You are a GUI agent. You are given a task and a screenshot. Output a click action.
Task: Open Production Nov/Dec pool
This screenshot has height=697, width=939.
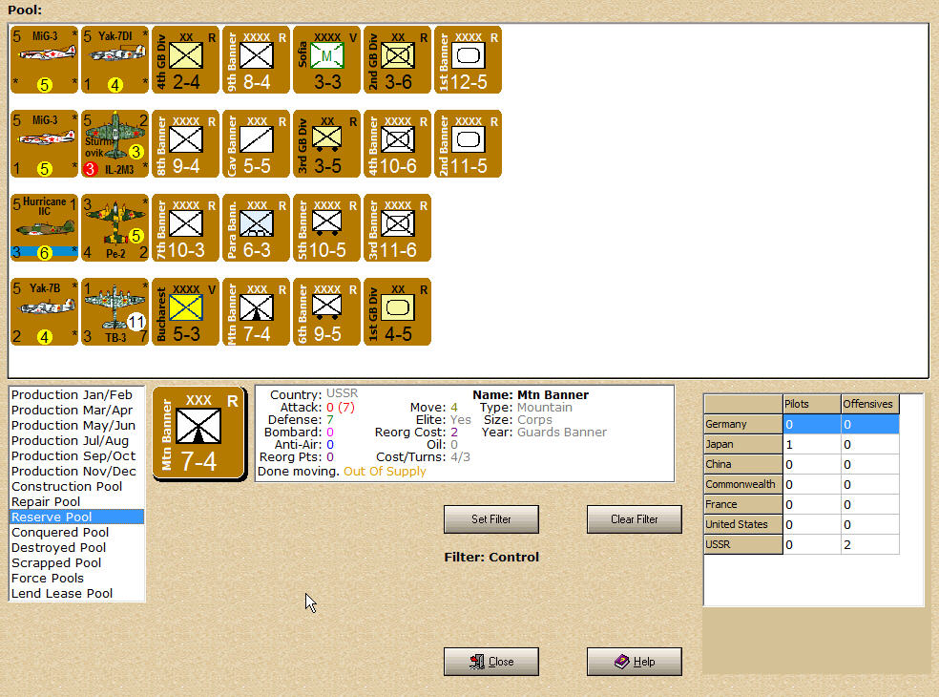[x=76, y=472]
